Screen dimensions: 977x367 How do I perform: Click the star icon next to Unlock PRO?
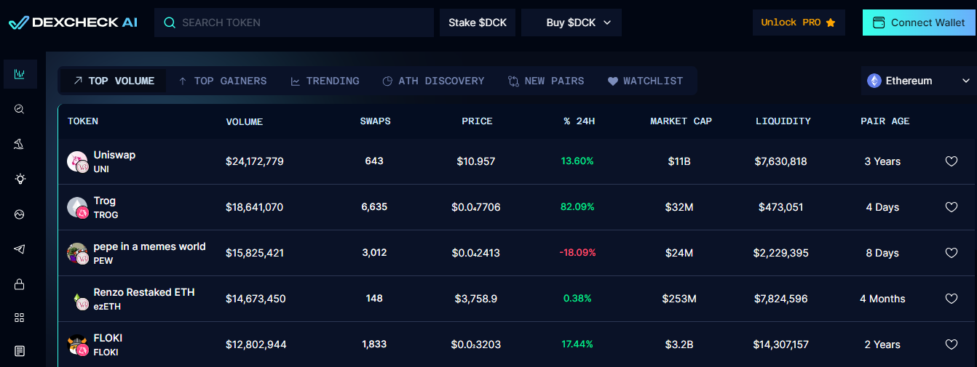coord(831,23)
